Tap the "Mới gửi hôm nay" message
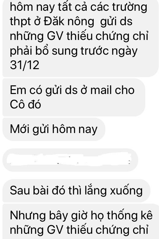The image size is (159, 239). [x=54, y=129]
